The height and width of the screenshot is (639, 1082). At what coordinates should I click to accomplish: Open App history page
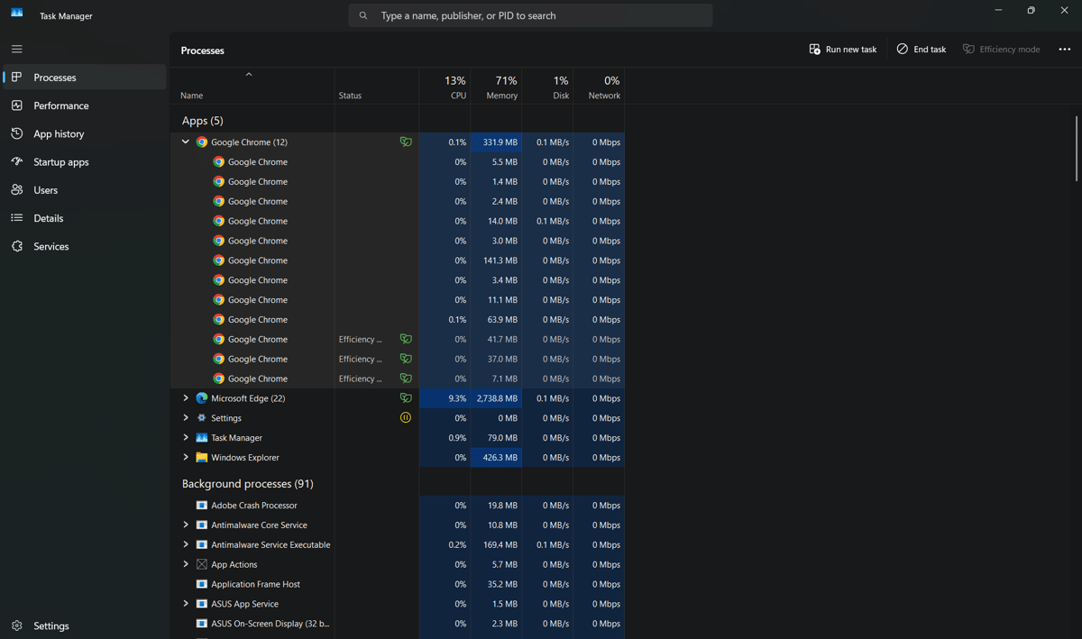pos(59,133)
